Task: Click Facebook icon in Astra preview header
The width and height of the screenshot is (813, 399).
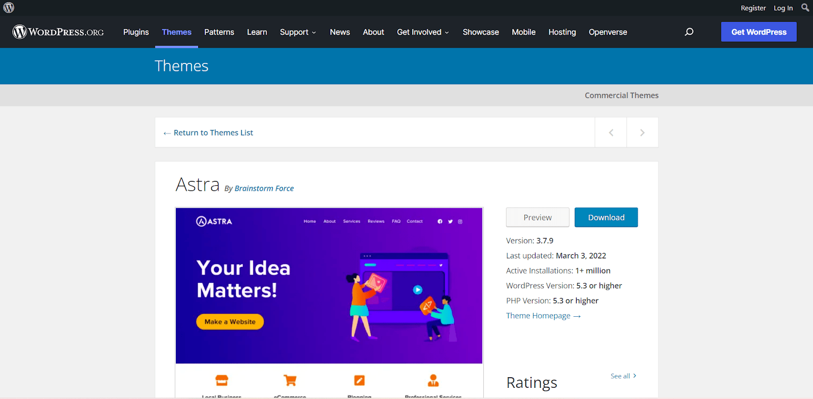Action: (440, 221)
